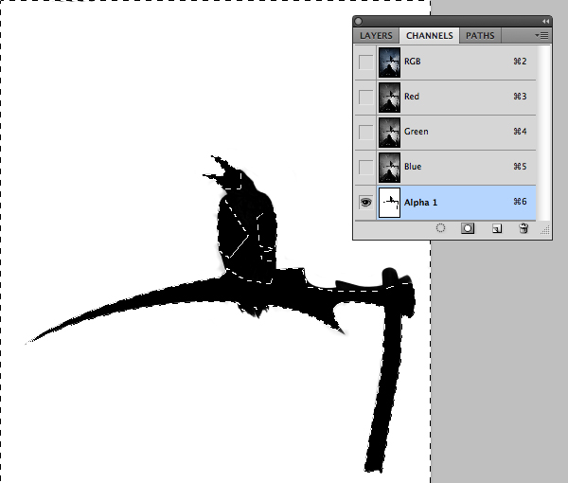
Task: Save selection as channel button
Action: (468, 228)
